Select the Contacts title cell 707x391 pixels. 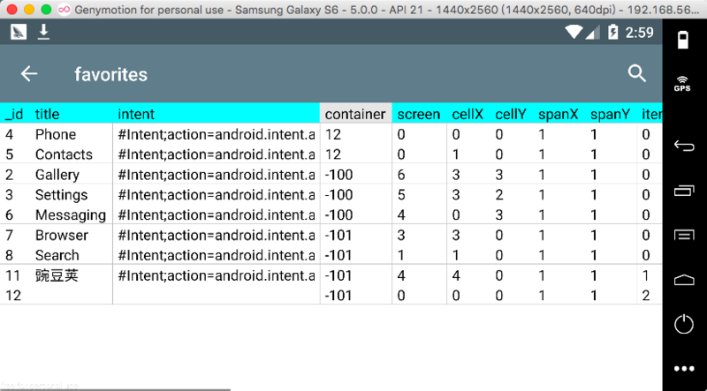coord(64,154)
